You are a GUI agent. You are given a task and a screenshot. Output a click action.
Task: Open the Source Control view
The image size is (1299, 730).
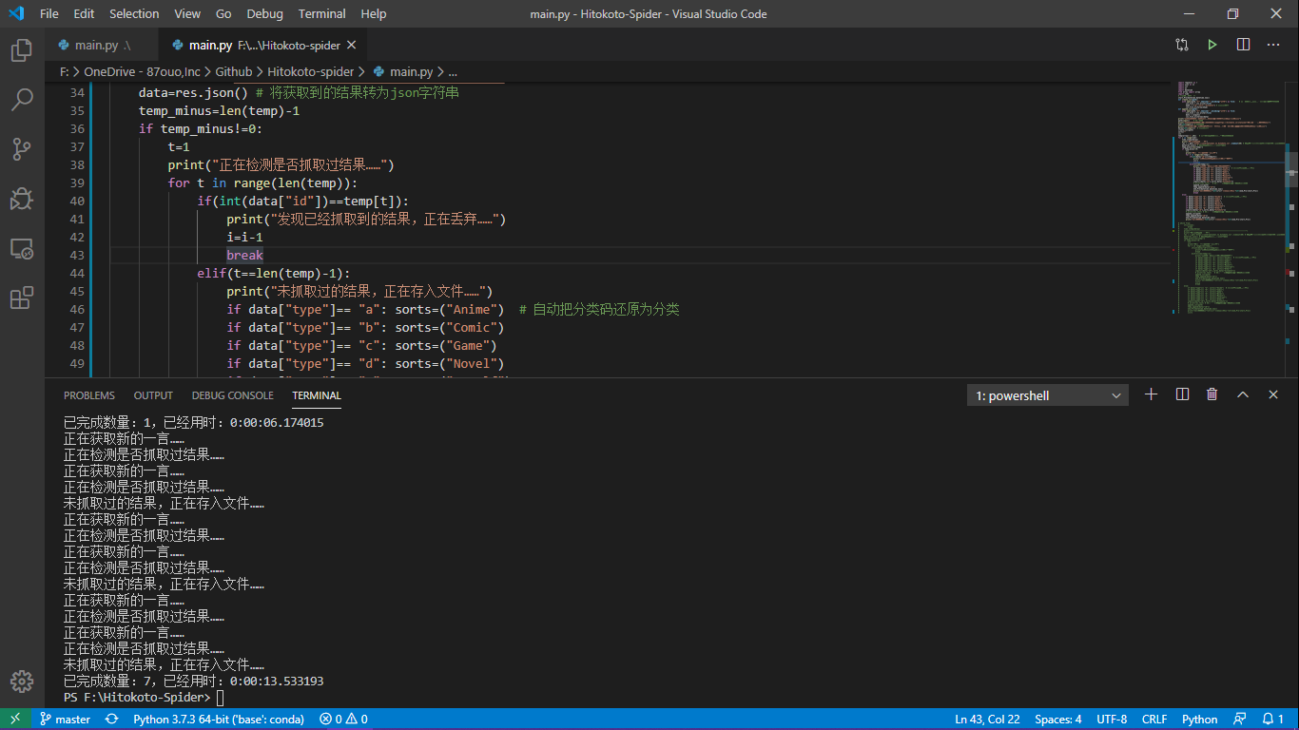pos(20,148)
